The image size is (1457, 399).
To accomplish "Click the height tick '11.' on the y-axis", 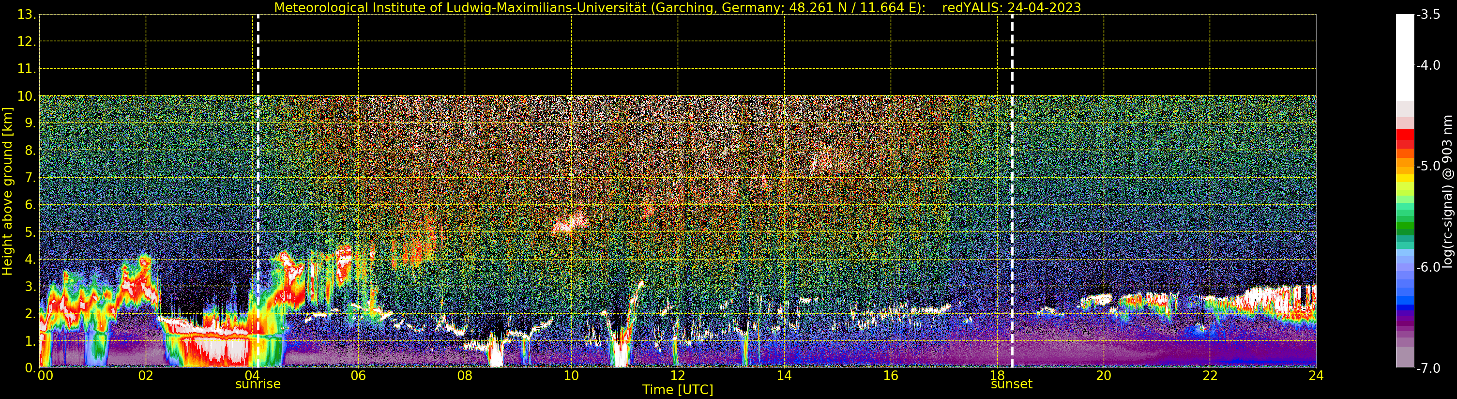I will point(27,69).
